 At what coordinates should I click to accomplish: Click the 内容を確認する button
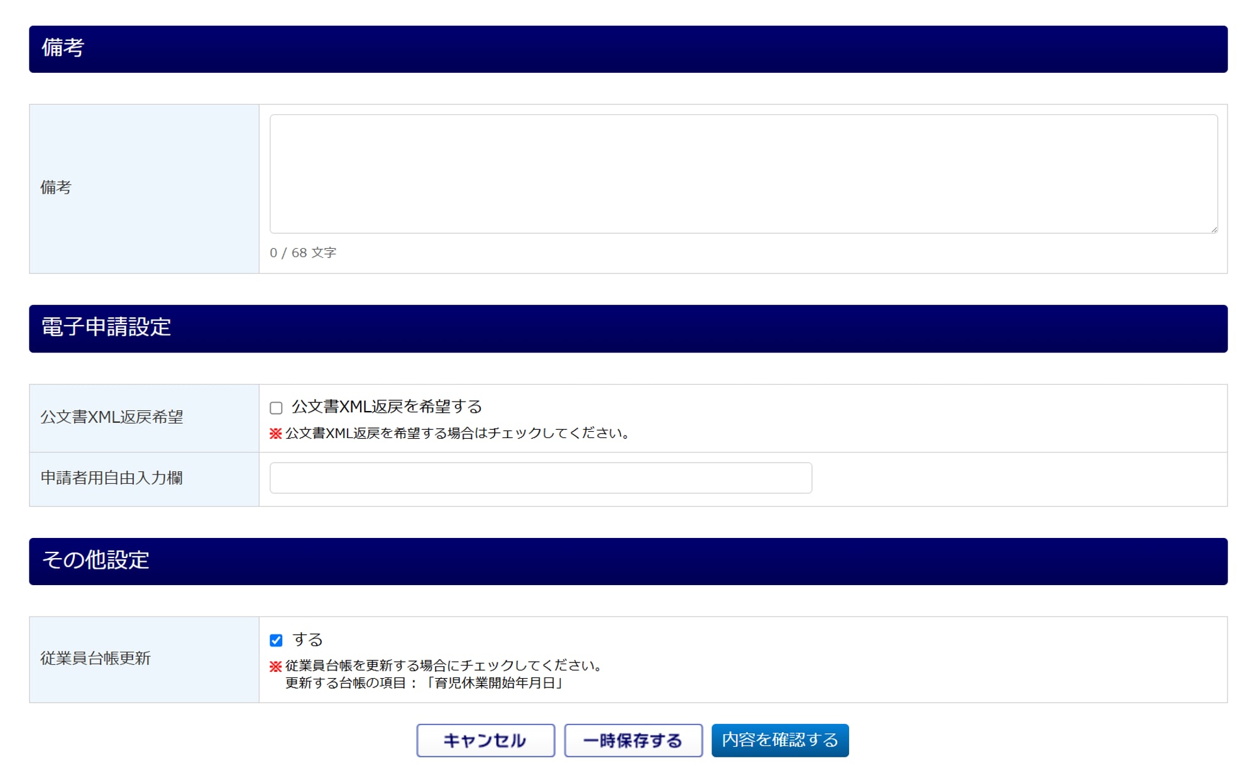(x=780, y=740)
